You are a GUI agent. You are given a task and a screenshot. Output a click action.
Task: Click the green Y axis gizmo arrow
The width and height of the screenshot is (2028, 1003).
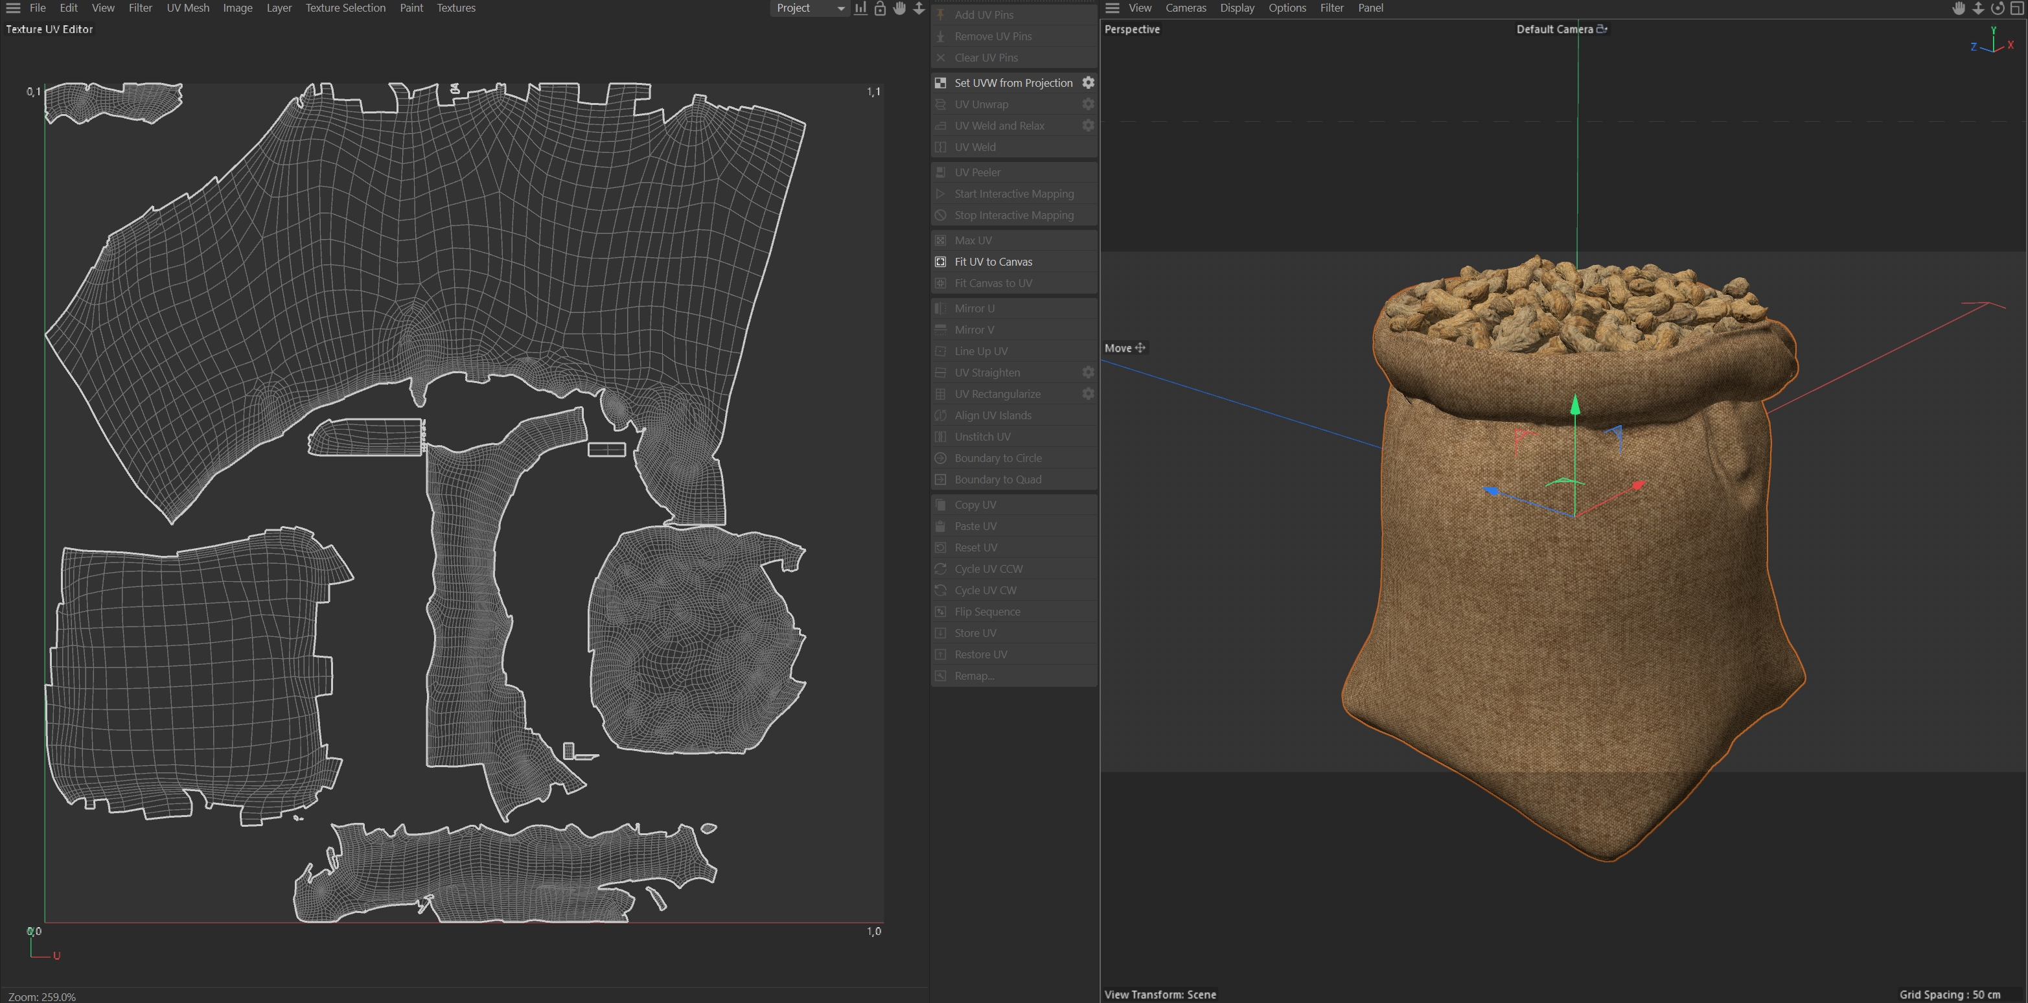1574,406
